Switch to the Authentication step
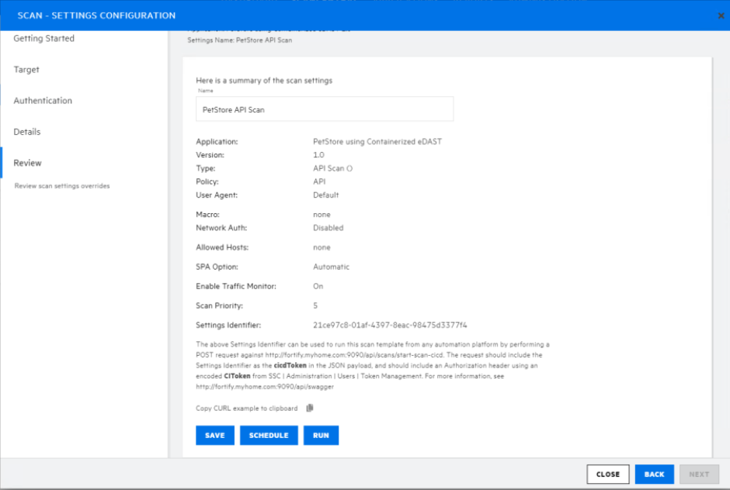Image resolution: width=730 pixels, height=490 pixels. pos(43,101)
